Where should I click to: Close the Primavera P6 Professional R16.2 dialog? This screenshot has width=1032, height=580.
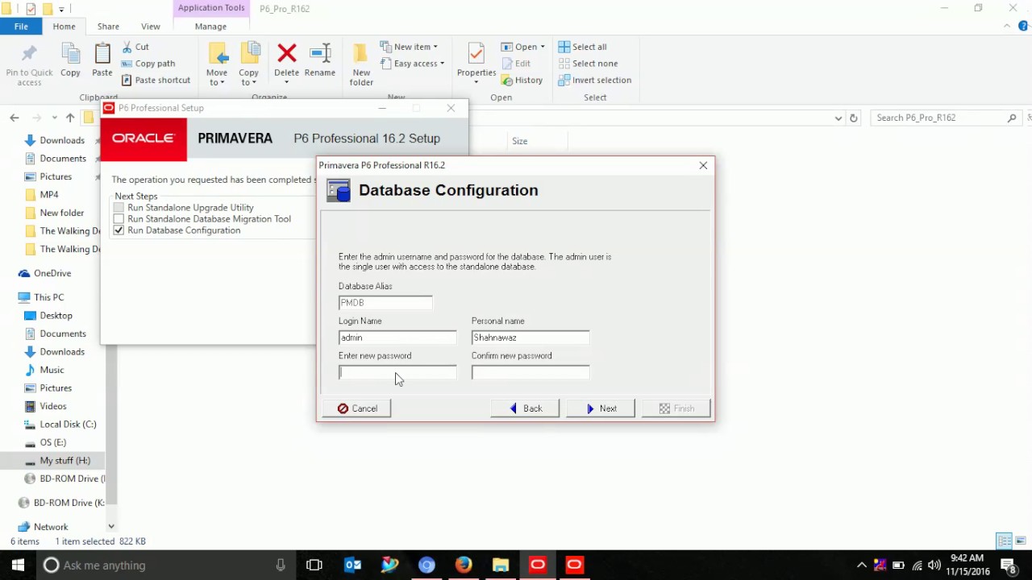(x=703, y=165)
